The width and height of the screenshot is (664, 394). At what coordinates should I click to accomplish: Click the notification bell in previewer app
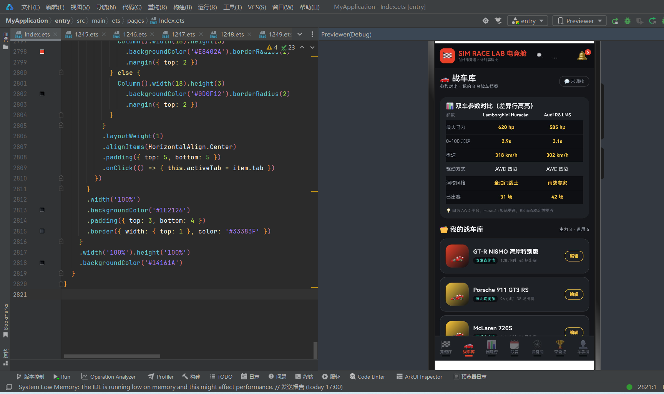[582, 56]
